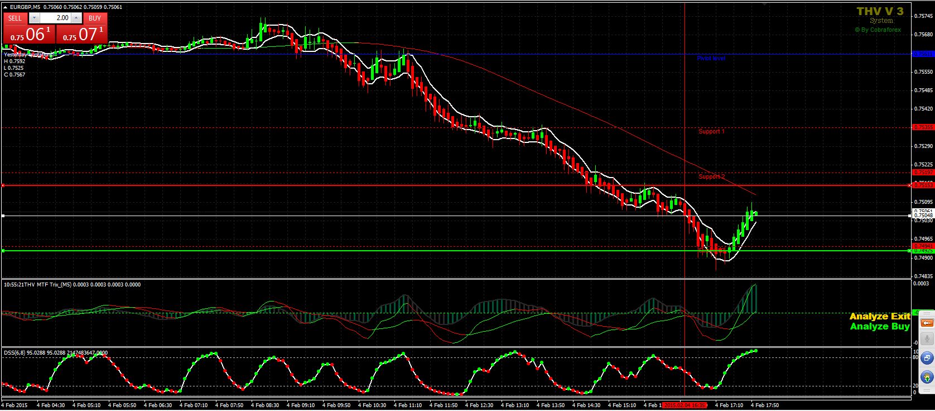Image resolution: width=935 pixels, height=411 pixels.
Task: Click the blue window-switch icon
Action: coord(927,358)
